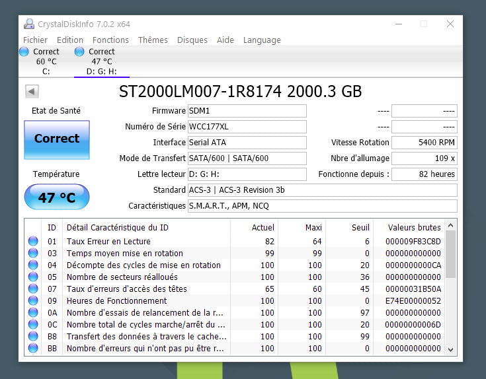This screenshot has height=379, width=486.
Task: Click the Détail Caractéristique du ID column header
Action: (x=146, y=227)
